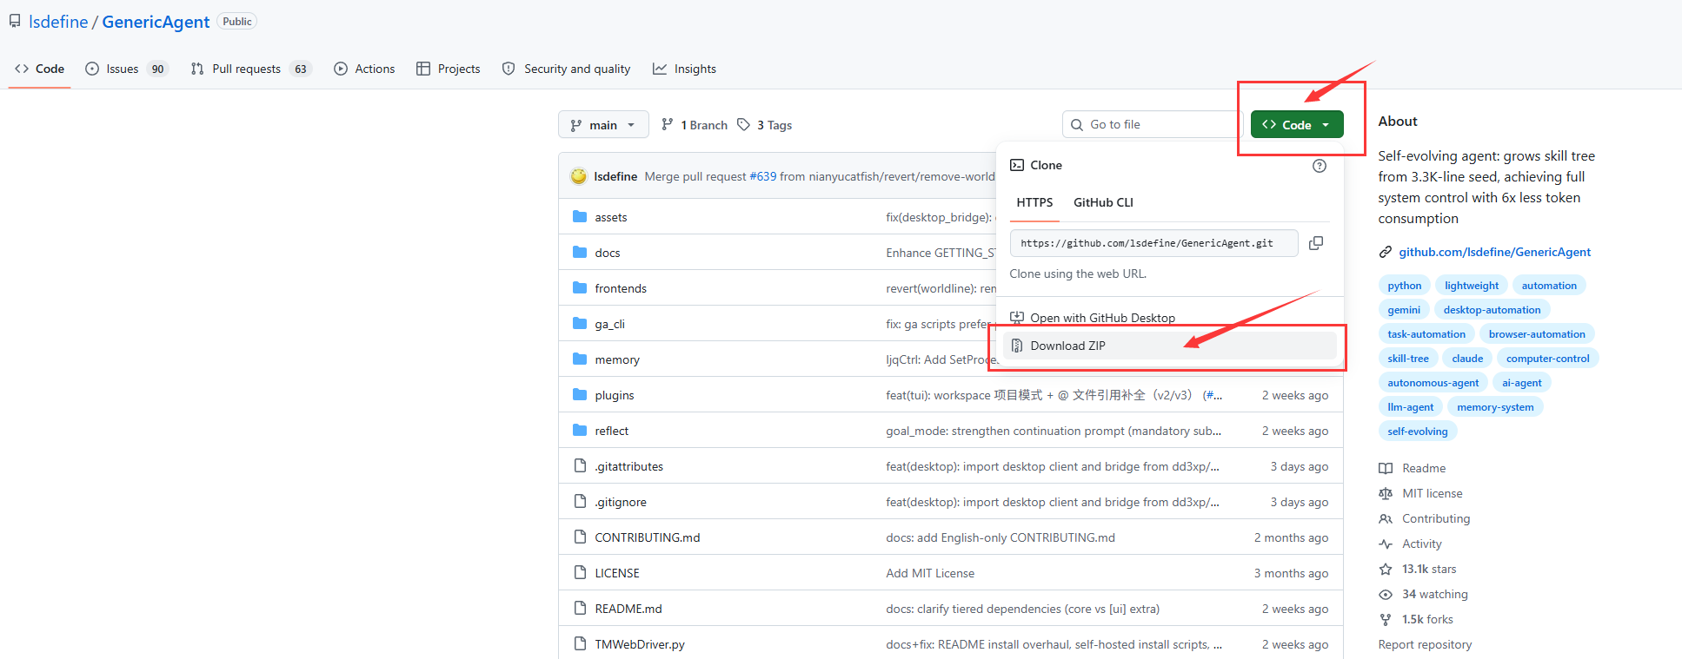Switch to the GitHub CLI clone tab
The image size is (1682, 659).
click(1103, 202)
